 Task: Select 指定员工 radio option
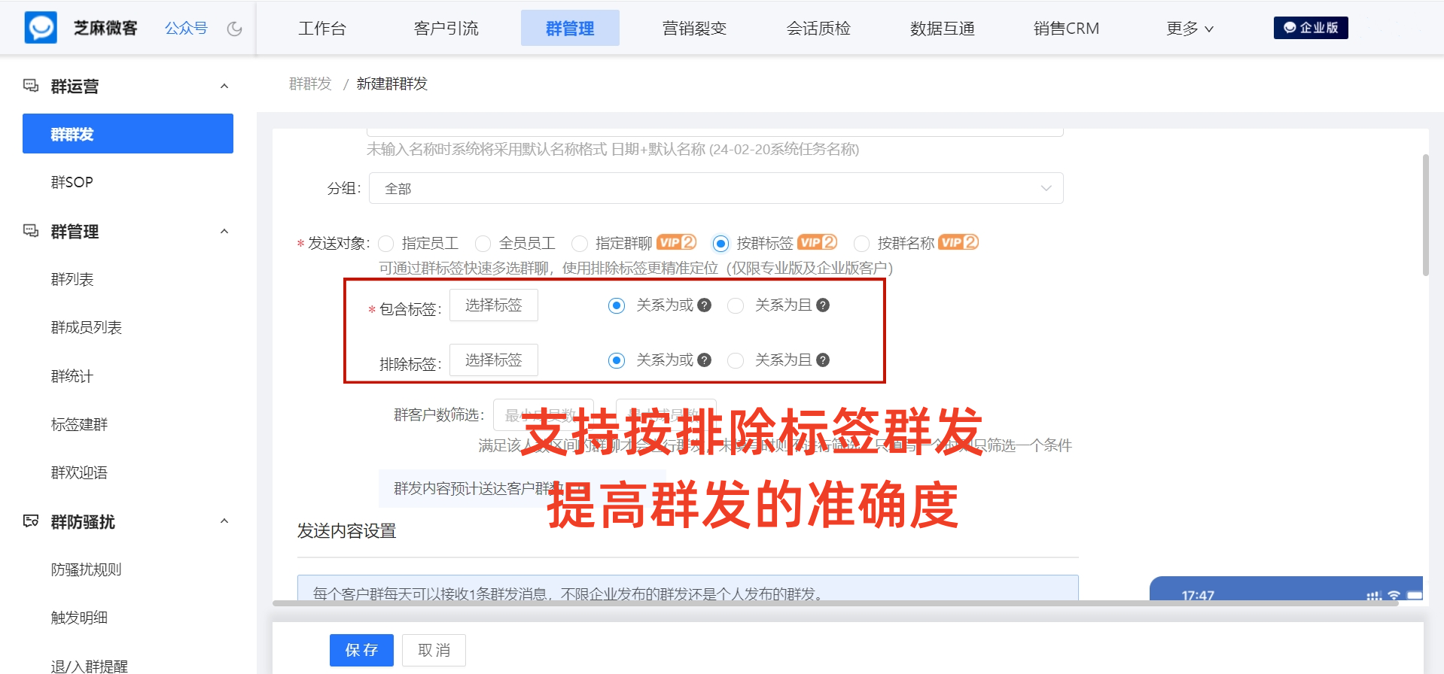(x=386, y=244)
